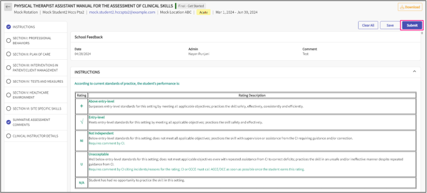Click the checkmark icon beside Summative Assessment Comments

[x=8, y=122]
